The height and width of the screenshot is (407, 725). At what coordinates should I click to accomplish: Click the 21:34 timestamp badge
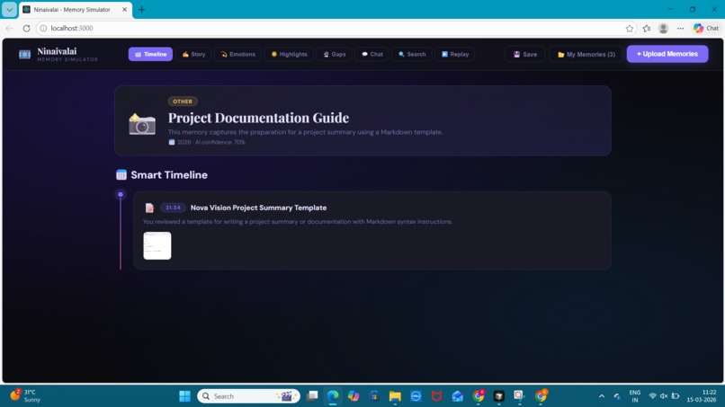point(173,208)
